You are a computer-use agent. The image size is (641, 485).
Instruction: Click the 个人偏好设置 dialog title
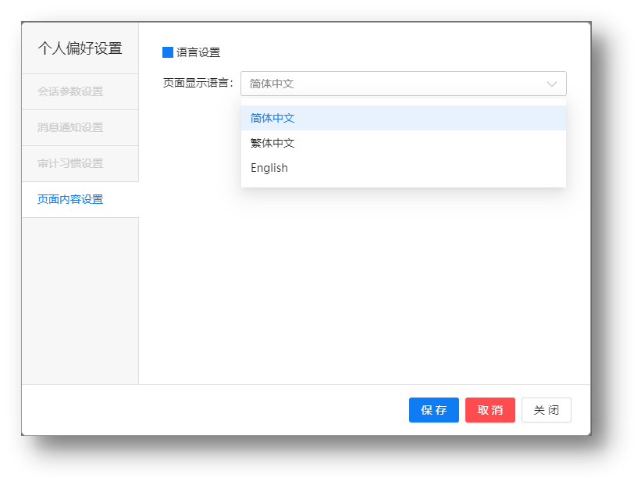click(x=80, y=48)
